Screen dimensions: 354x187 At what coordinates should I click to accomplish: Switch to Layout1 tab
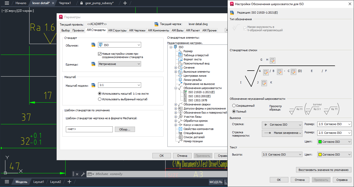(x=39, y=182)
